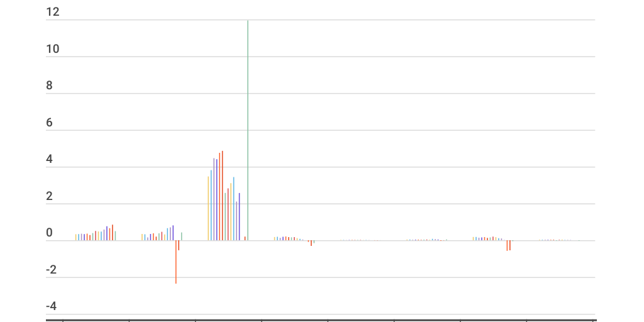Select the first yellow bar in the tallest cluster
Screen dimensions: 644x322
click(x=208, y=208)
